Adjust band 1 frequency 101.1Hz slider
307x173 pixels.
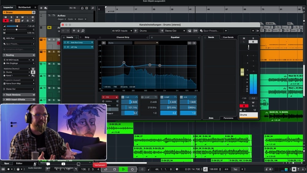130,108
